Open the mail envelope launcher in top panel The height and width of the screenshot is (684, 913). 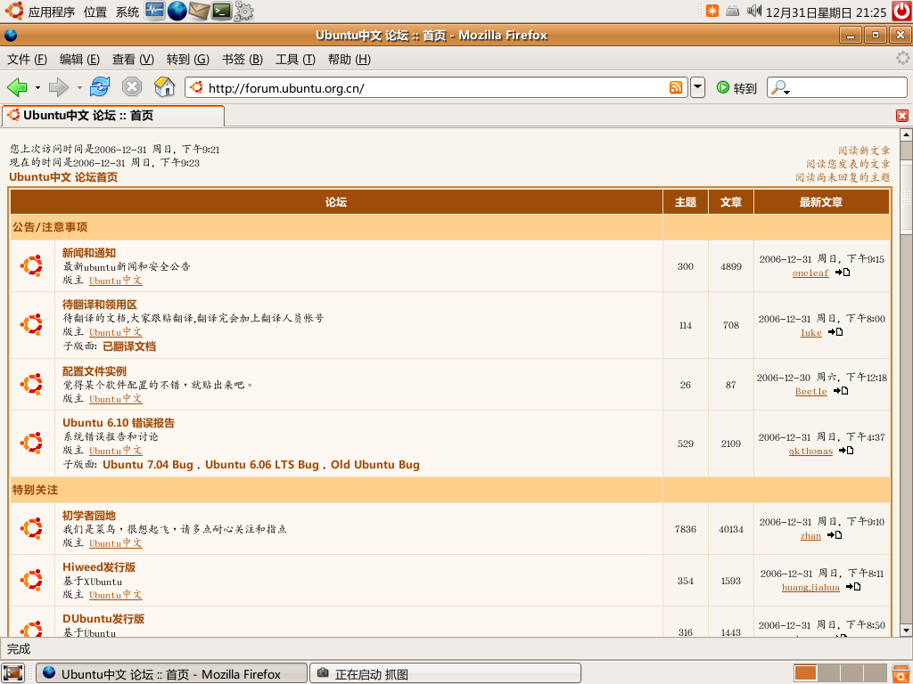199,11
